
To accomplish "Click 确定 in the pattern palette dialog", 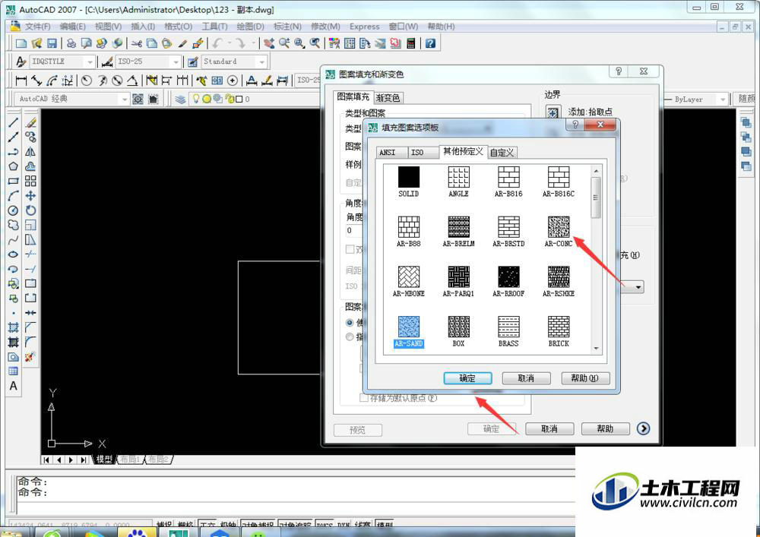I will pos(467,378).
